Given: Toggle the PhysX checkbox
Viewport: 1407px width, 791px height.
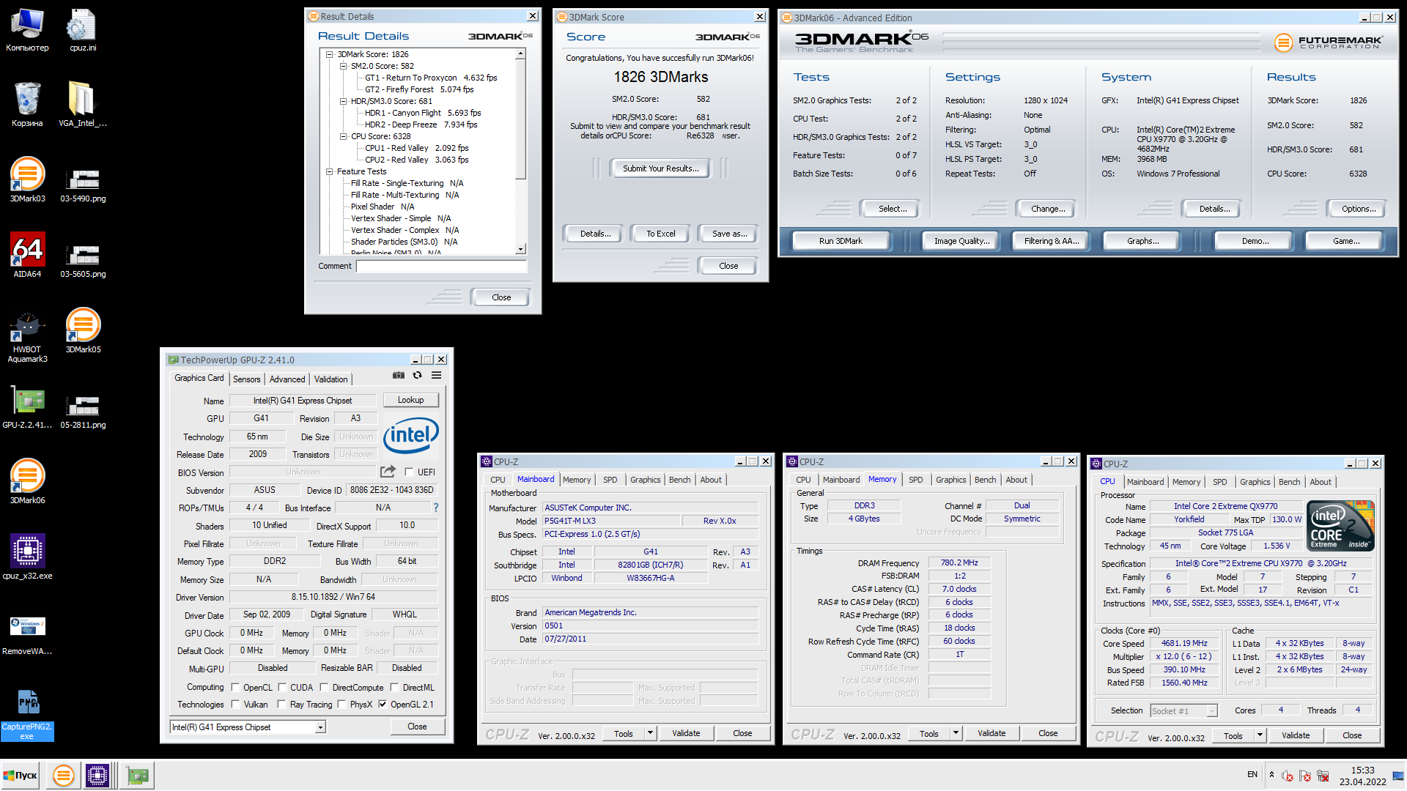Looking at the screenshot, I should click(x=341, y=705).
